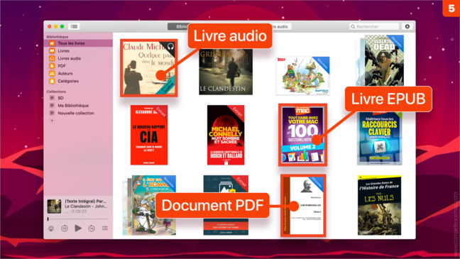Open Histoire de France Pour les Nuls

[379, 205]
